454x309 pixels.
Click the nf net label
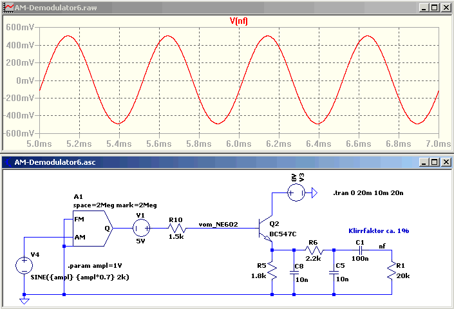click(x=382, y=246)
